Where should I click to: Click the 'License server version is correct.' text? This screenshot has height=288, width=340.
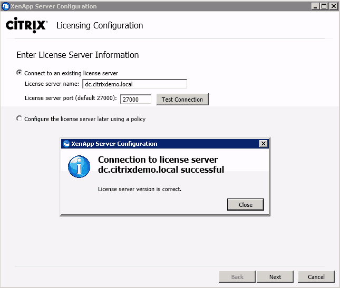139,189
